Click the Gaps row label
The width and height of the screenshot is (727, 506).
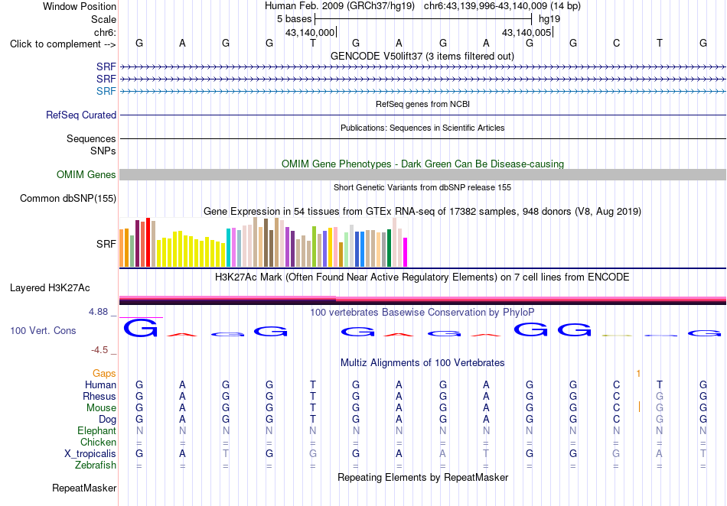tap(104, 374)
